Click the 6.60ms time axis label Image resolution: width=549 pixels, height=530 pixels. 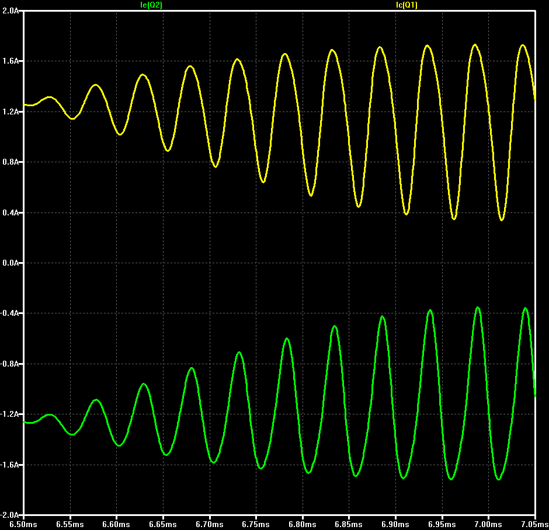tap(116, 524)
